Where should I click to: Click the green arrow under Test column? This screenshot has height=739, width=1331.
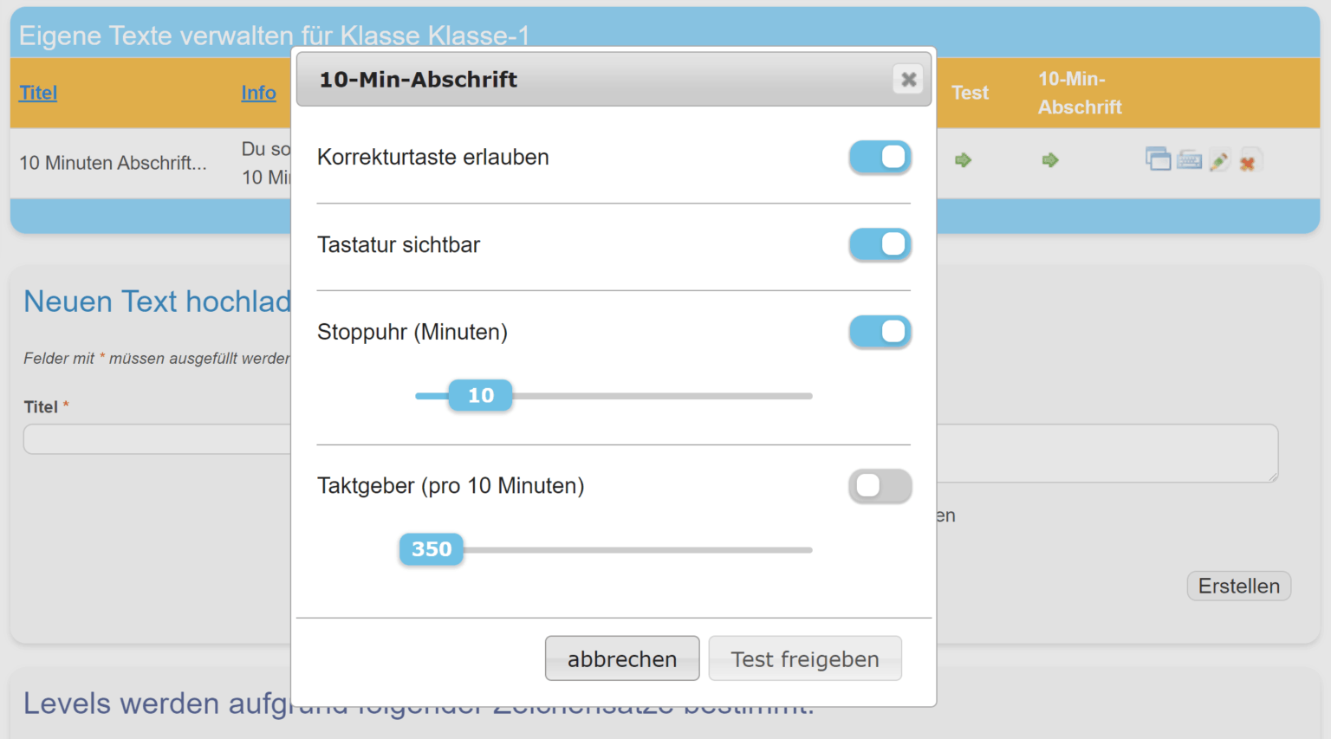tap(963, 160)
